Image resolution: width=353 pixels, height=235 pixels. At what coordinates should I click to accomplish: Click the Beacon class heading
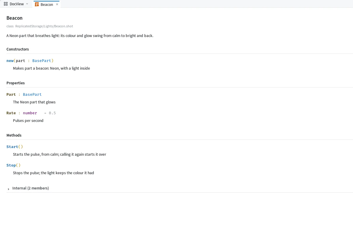[14, 18]
